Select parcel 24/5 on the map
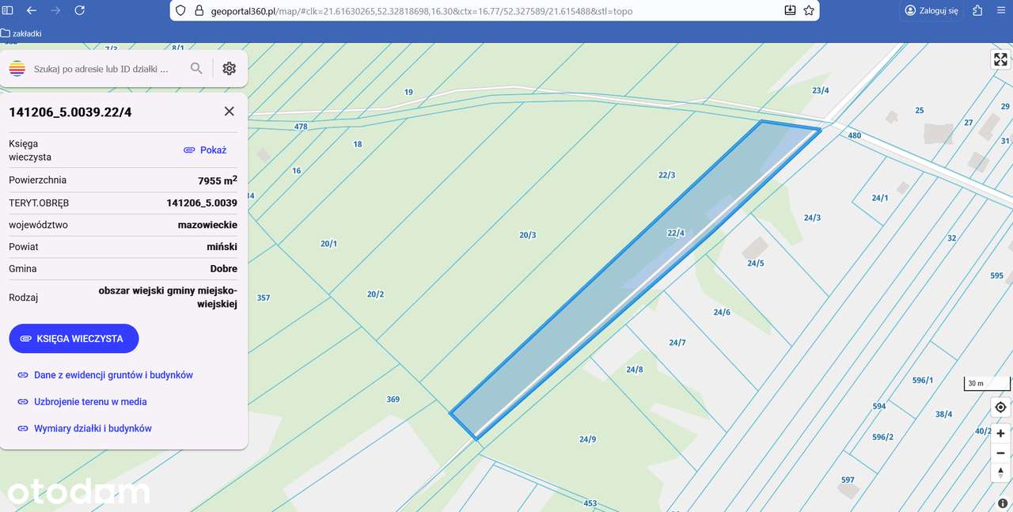 tap(756, 264)
